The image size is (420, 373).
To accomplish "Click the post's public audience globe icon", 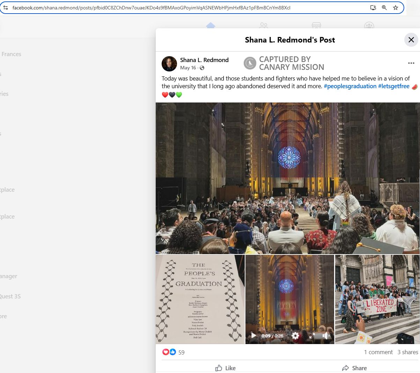I will [202, 68].
